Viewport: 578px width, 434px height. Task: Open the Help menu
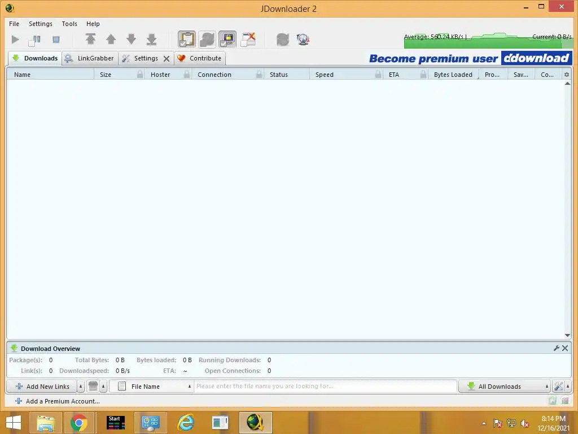click(x=93, y=24)
